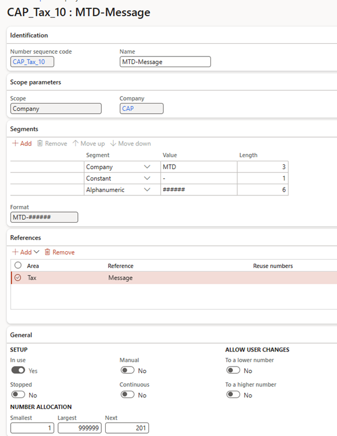The image size is (337, 436).
Task: Click the dash constant value cell
Action: coord(199,178)
